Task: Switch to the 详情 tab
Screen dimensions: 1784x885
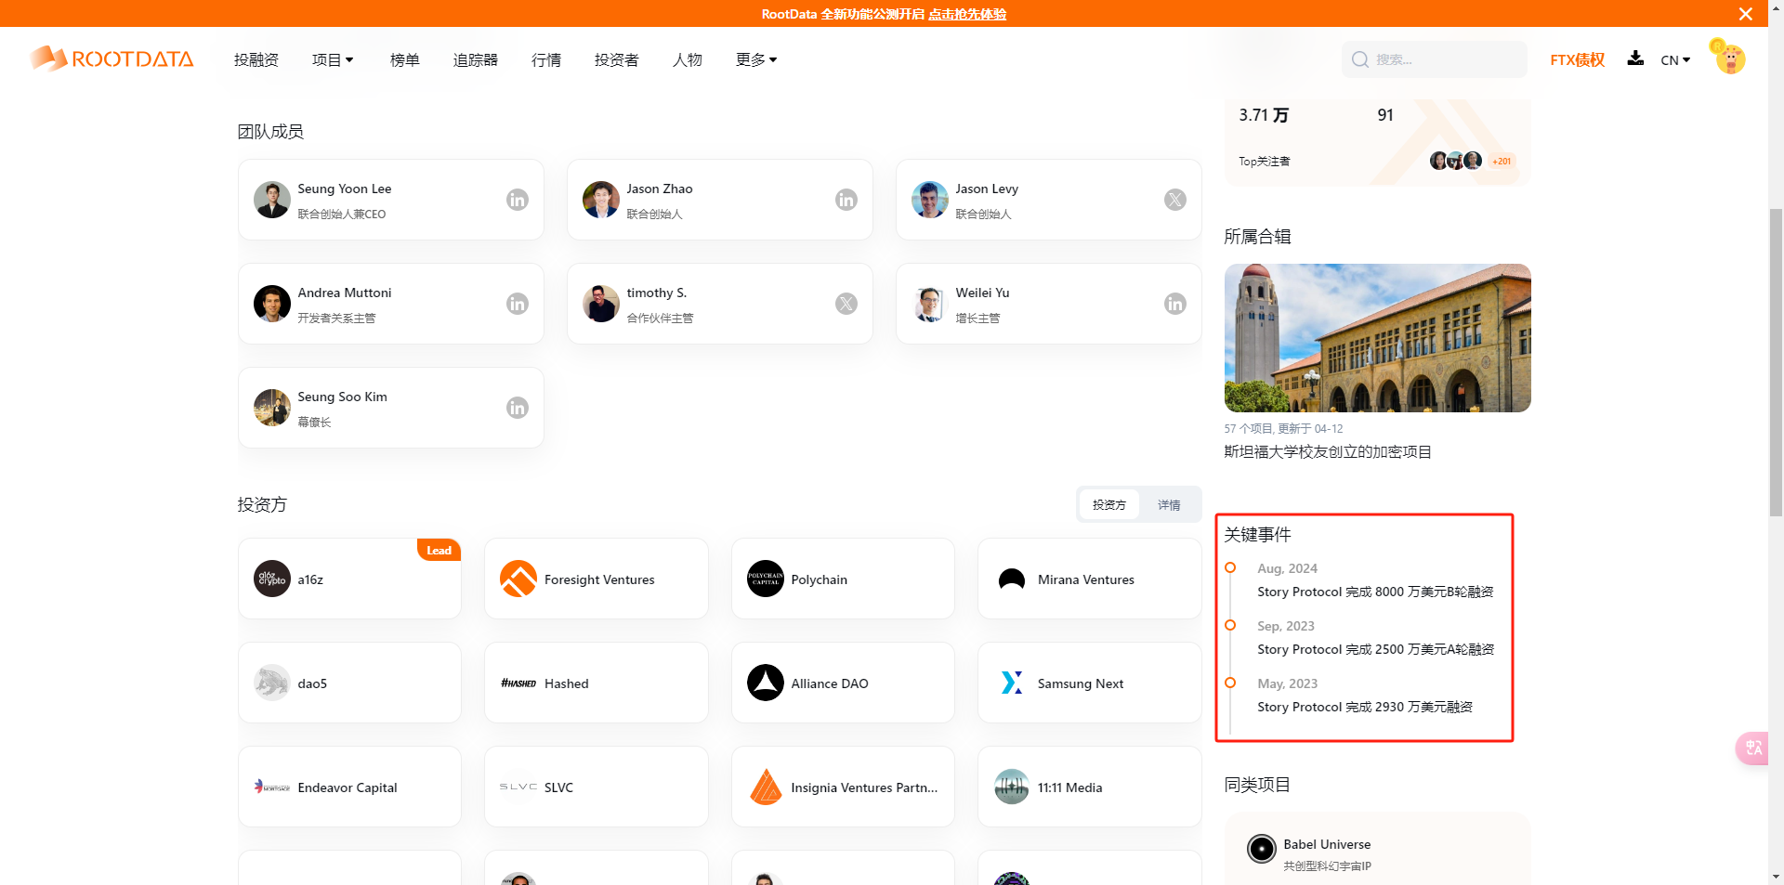Action: 1169,504
